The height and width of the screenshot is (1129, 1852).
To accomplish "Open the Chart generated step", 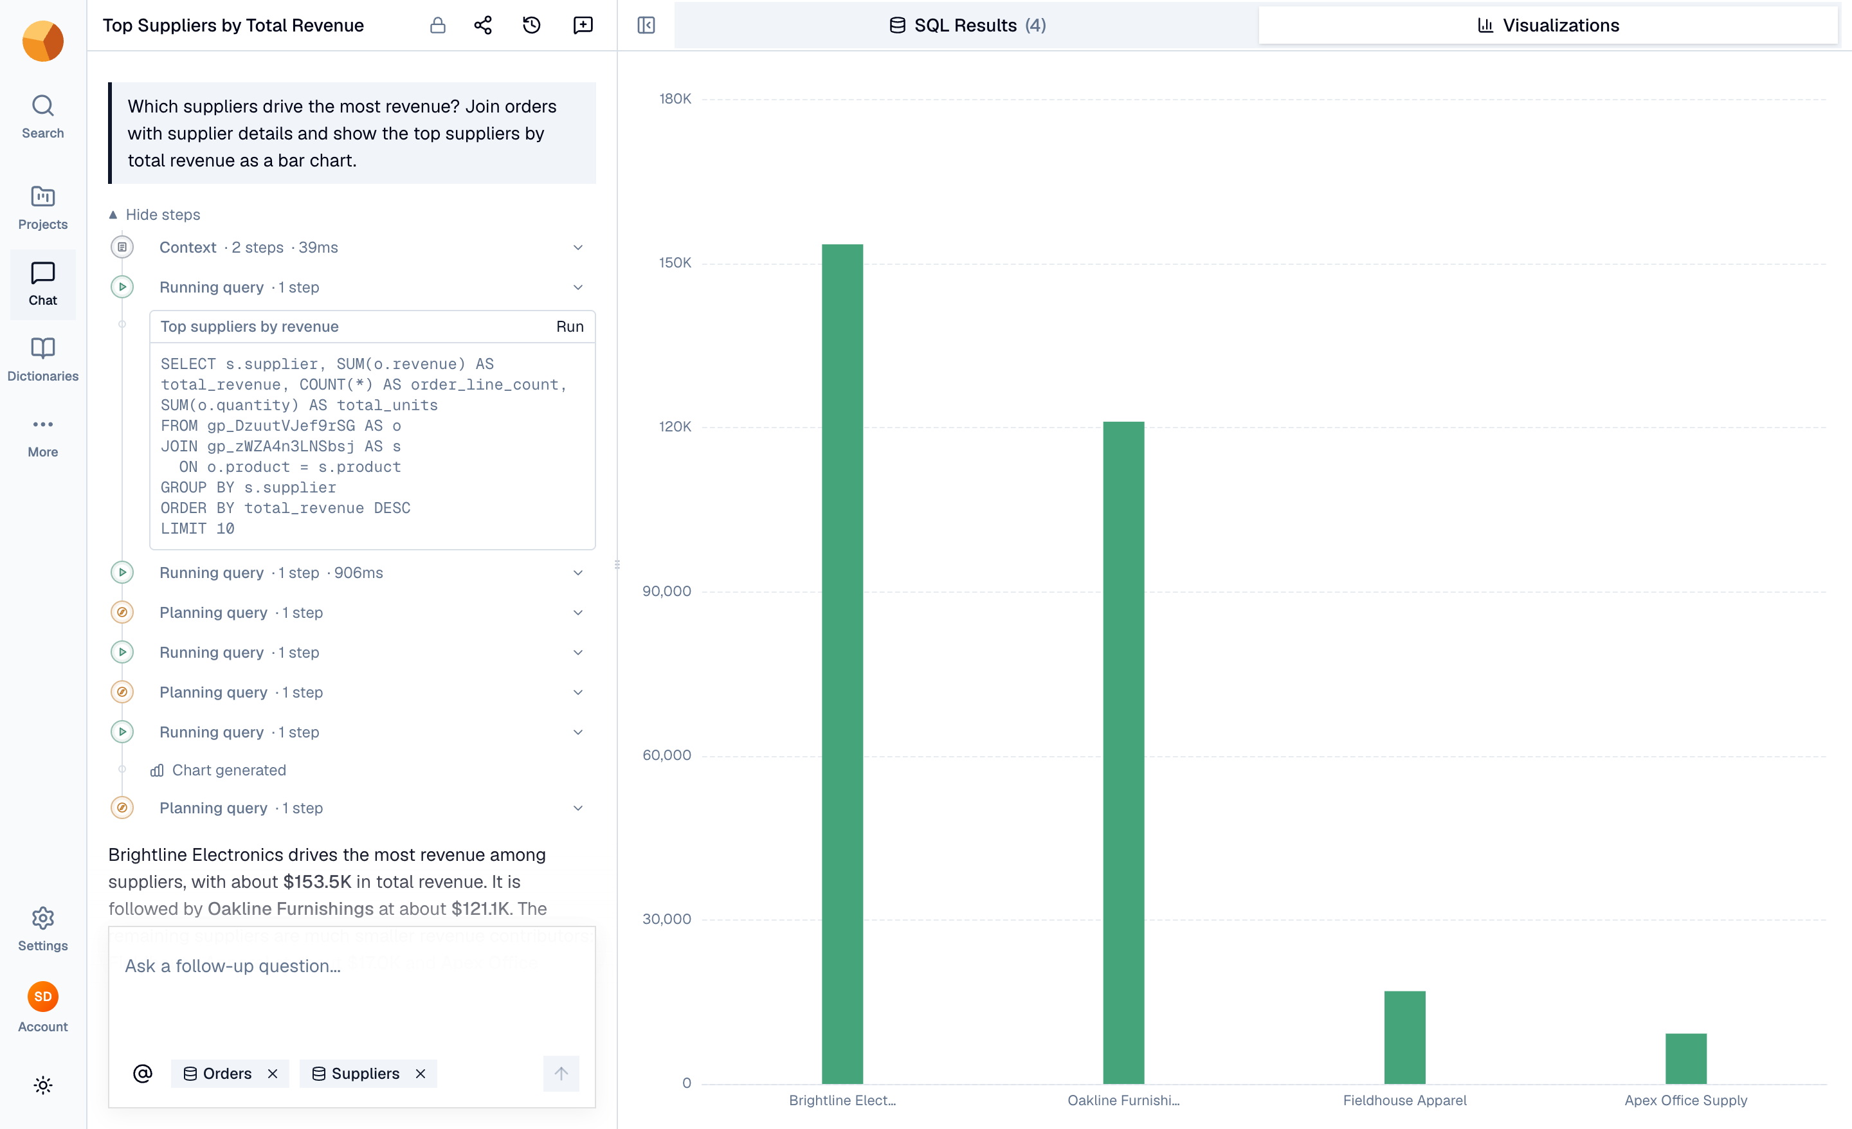I will coord(219,770).
